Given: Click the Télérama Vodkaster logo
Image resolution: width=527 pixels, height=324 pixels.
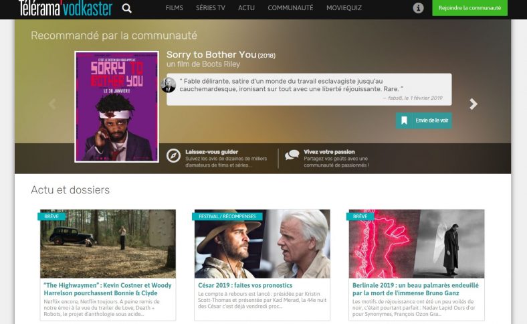Looking at the screenshot, I should coord(65,8).
